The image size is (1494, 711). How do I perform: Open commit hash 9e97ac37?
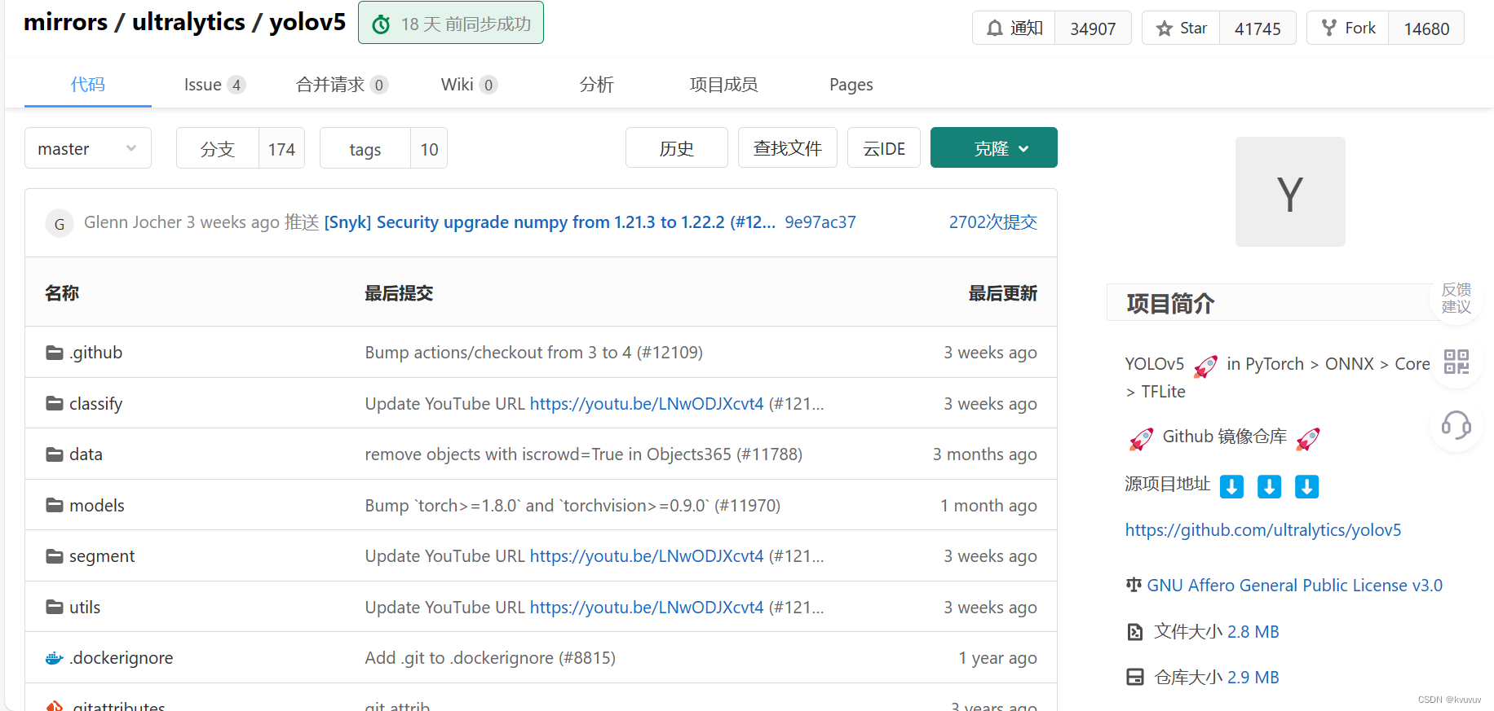tap(820, 222)
